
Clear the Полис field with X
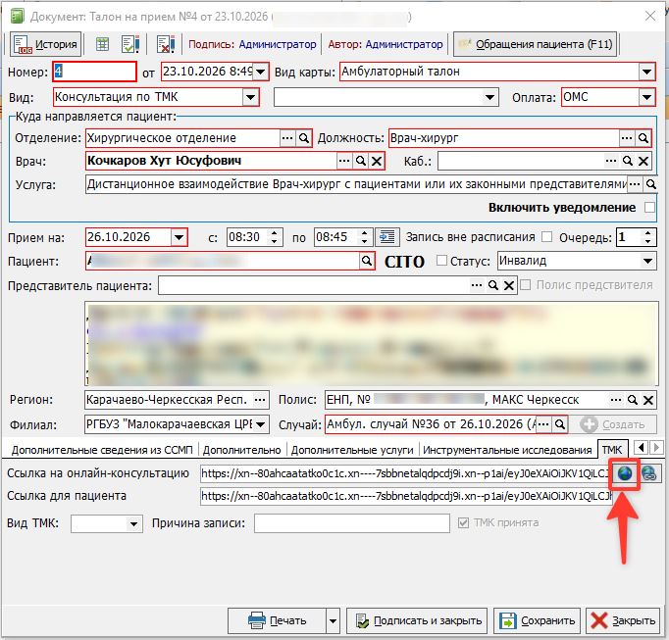click(x=648, y=401)
